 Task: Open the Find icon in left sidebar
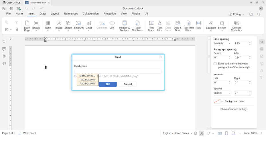point(4,42)
